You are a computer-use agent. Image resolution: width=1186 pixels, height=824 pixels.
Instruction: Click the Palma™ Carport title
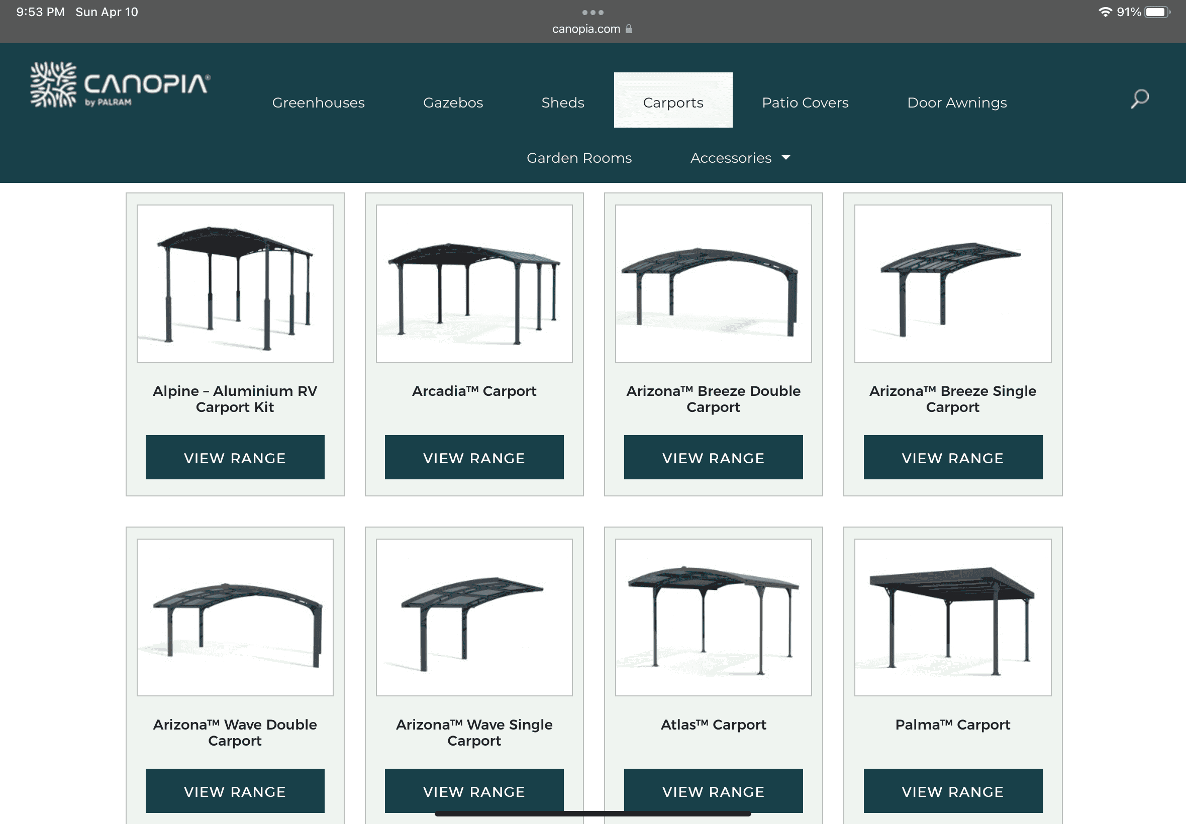(953, 725)
